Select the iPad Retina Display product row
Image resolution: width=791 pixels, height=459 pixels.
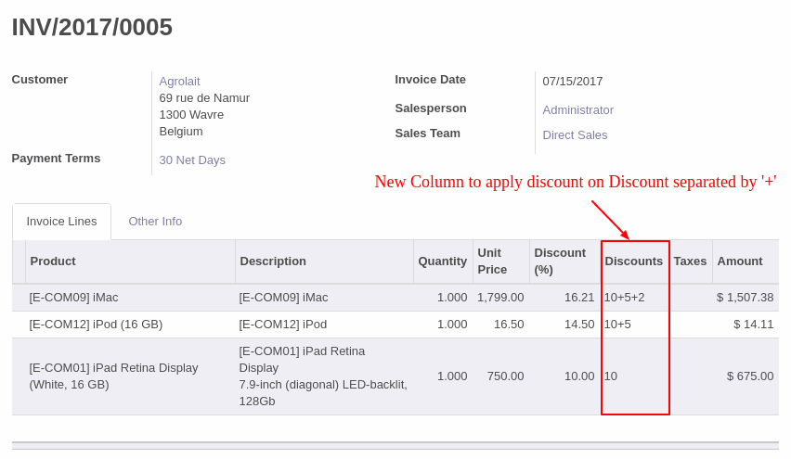click(395, 376)
